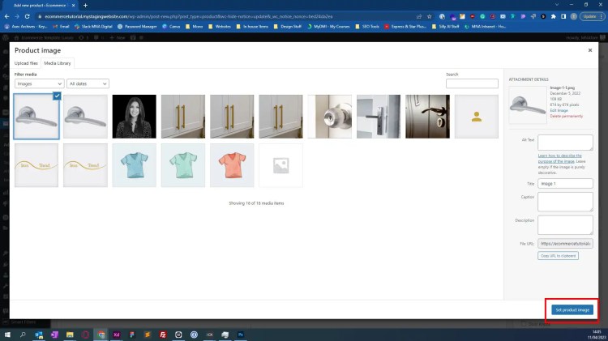This screenshot has height=341, width=608.
Task: Select the blue t-shirt image
Action: 134,165
